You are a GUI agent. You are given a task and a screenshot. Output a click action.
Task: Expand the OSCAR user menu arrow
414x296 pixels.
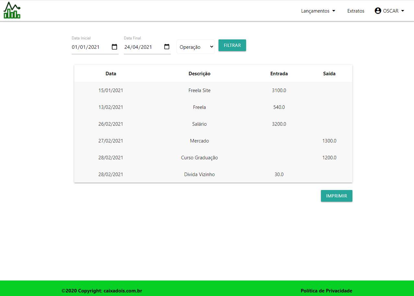(403, 11)
